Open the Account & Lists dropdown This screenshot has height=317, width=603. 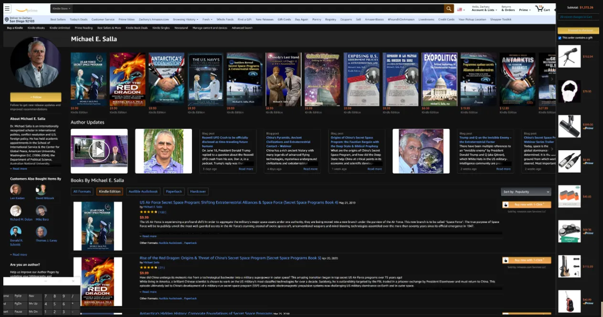[484, 9]
